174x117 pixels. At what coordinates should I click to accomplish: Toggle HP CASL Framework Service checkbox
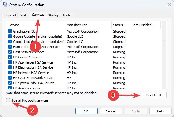(x=10, y=78)
